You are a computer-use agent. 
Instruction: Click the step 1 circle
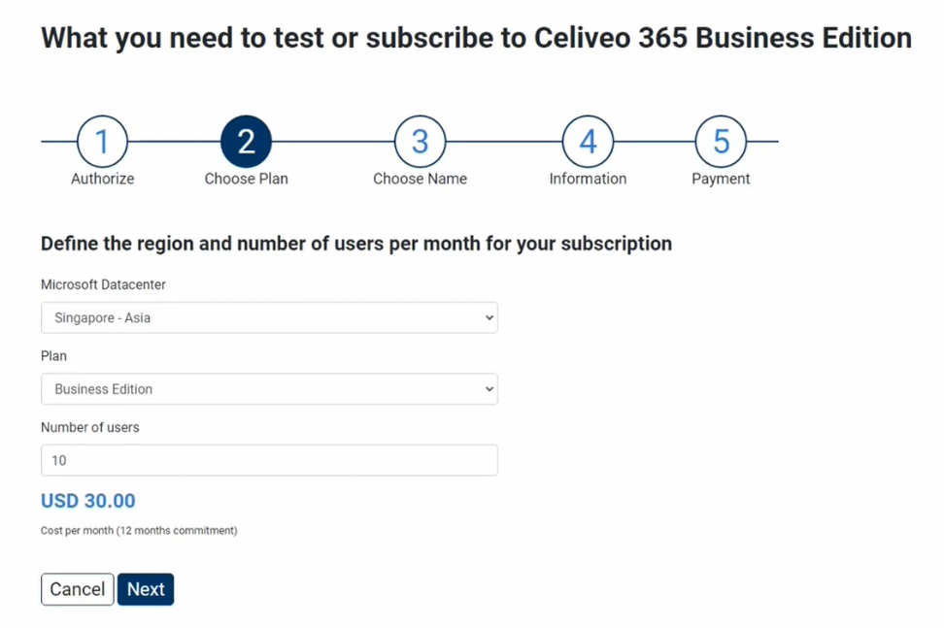[102, 142]
